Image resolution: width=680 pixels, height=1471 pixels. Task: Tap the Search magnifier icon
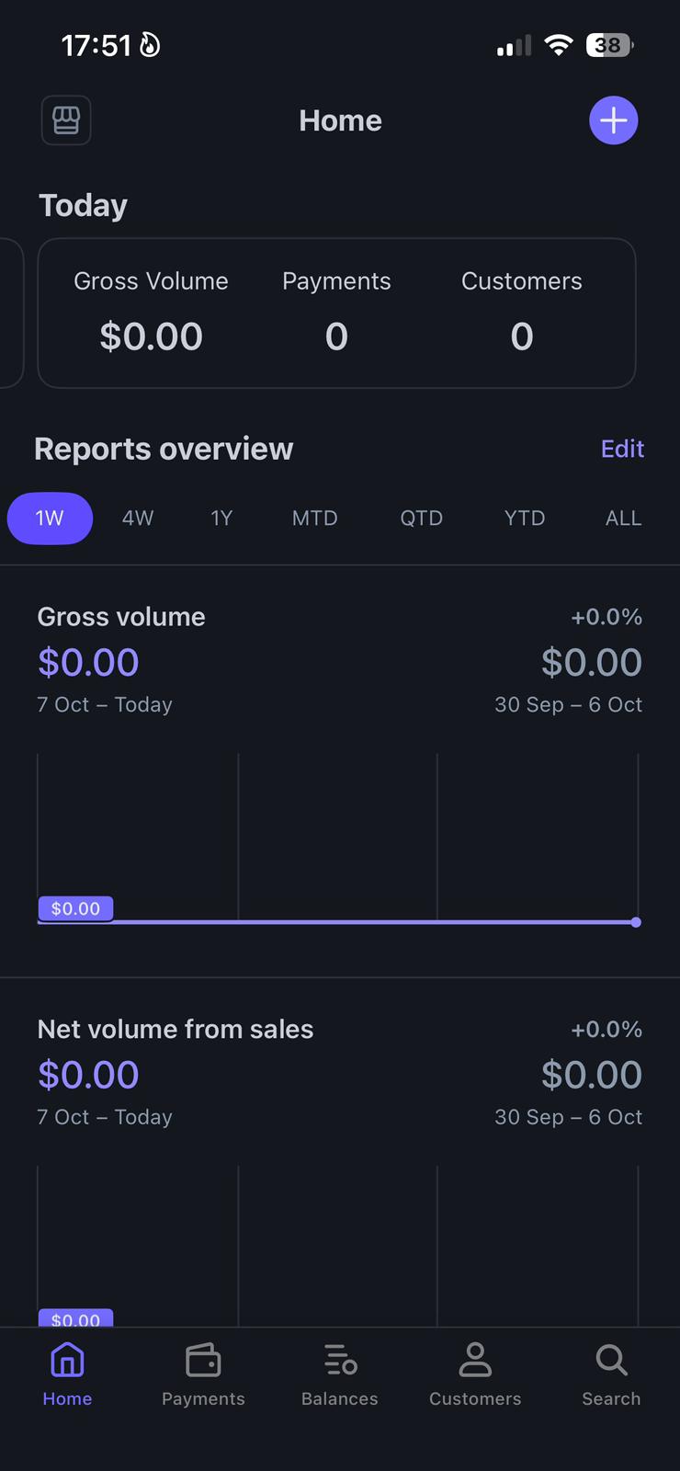(611, 1360)
